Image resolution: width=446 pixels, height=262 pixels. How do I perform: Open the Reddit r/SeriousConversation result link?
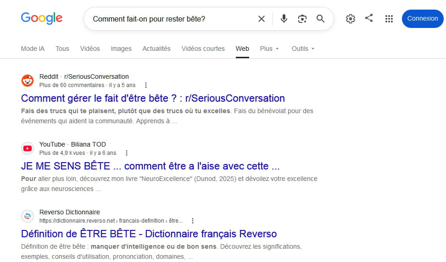point(153,98)
